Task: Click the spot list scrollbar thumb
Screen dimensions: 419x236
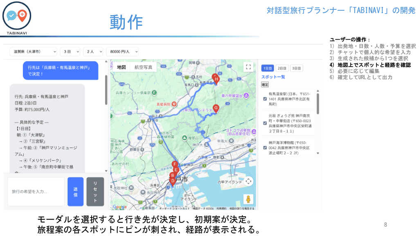Action: pos(318,104)
